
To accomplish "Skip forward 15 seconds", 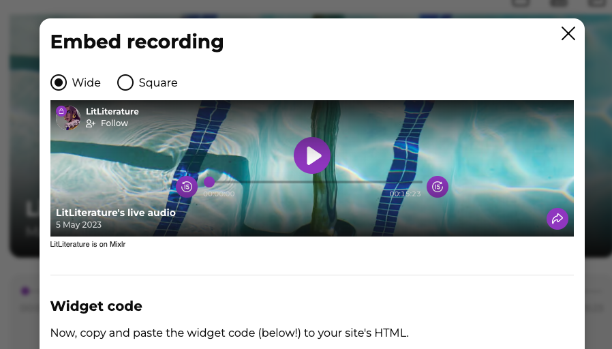I will pos(437,187).
